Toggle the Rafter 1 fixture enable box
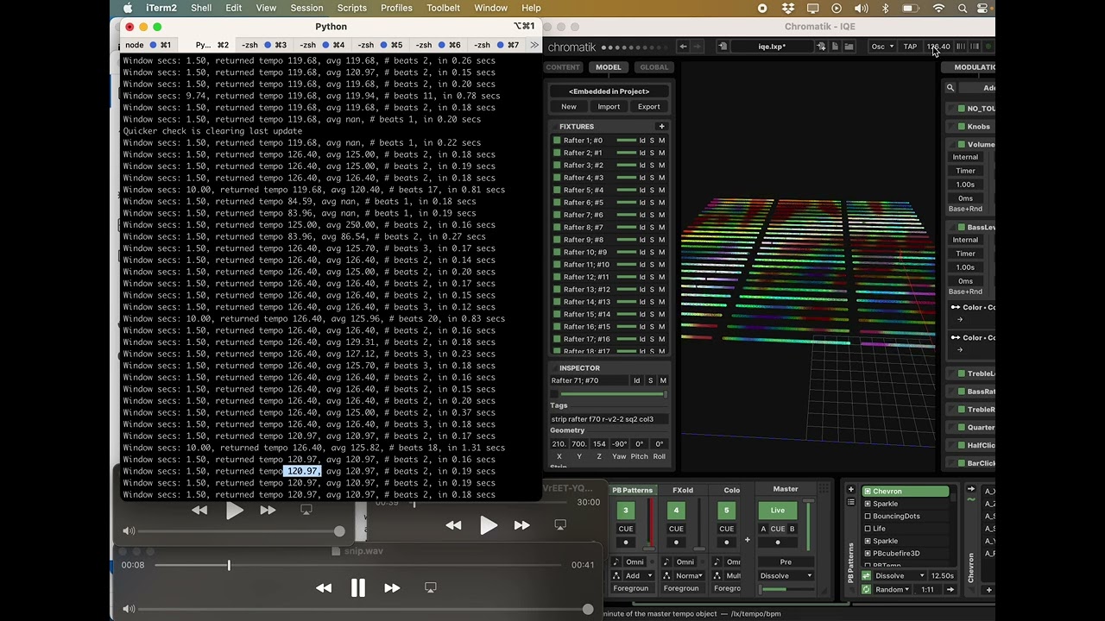This screenshot has width=1105, height=621. click(x=557, y=141)
